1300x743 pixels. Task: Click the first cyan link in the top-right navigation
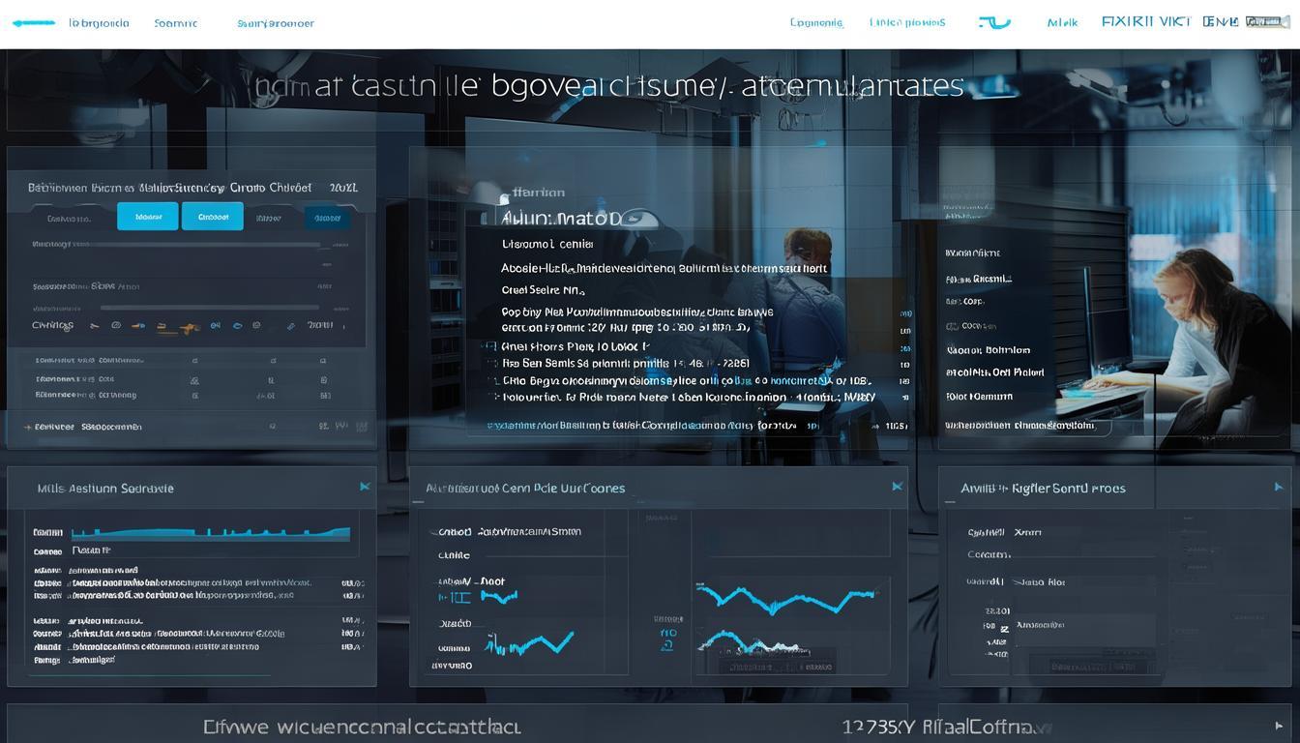click(816, 22)
